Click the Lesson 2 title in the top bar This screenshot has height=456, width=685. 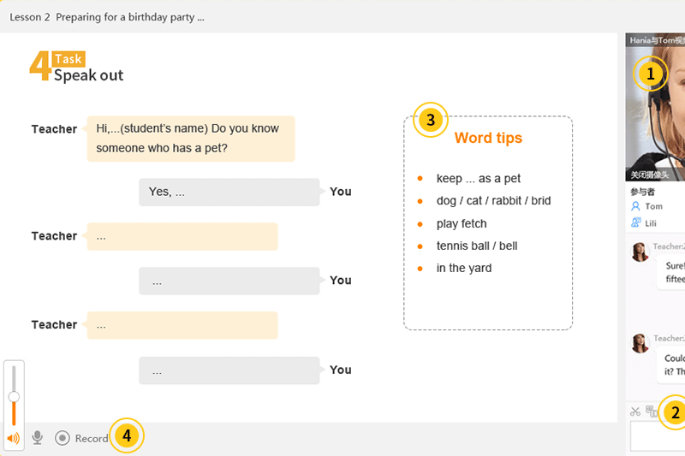[107, 16]
